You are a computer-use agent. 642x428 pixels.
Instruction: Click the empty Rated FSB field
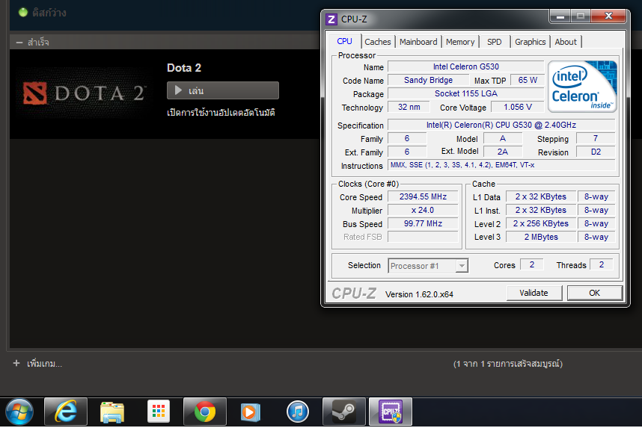pyautogui.click(x=423, y=237)
